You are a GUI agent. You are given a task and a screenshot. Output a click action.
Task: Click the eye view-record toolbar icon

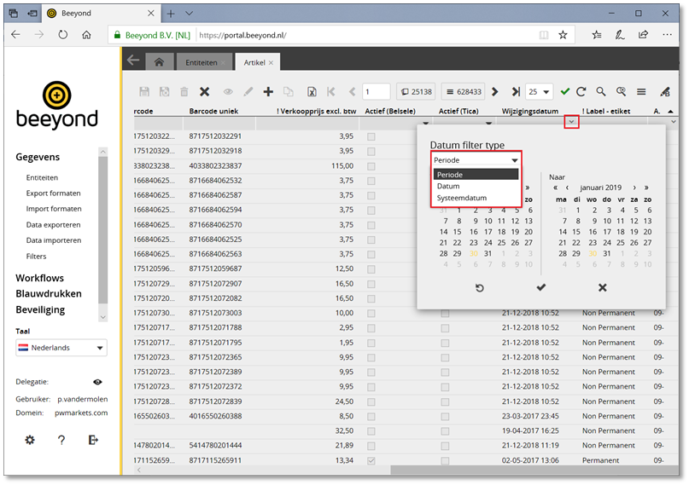tap(228, 92)
